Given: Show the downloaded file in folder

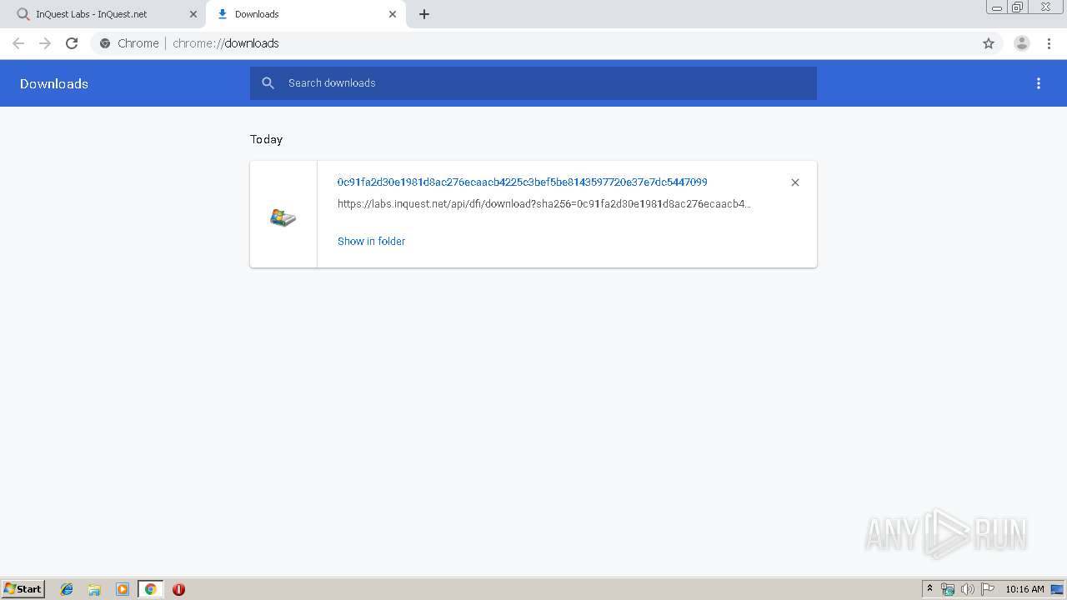Looking at the screenshot, I should pyautogui.click(x=371, y=241).
